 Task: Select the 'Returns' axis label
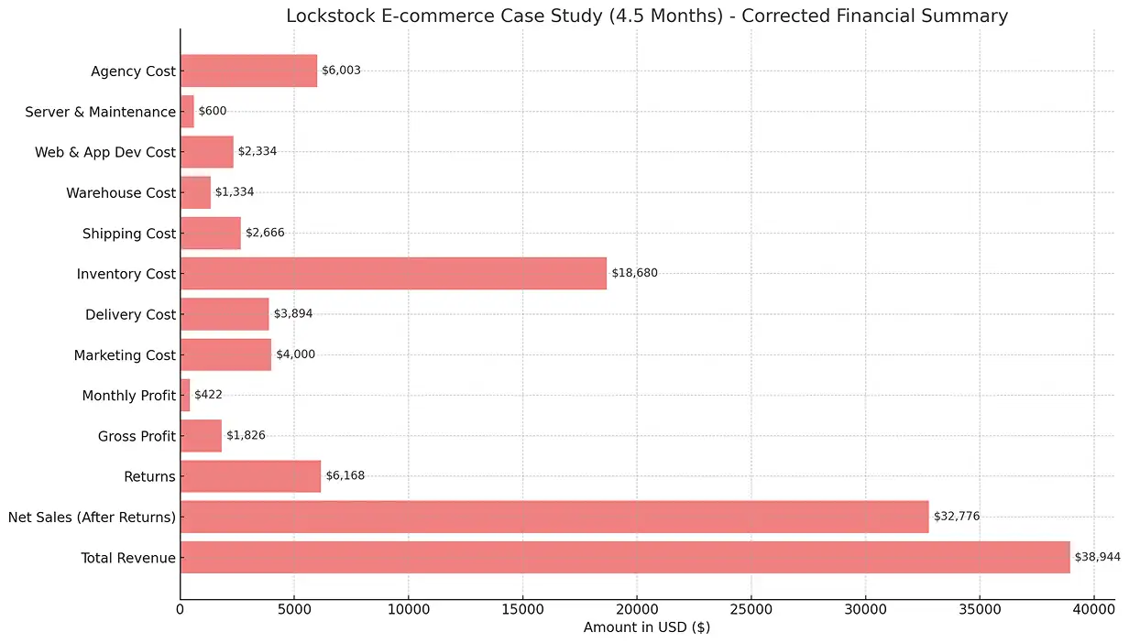pyautogui.click(x=149, y=476)
